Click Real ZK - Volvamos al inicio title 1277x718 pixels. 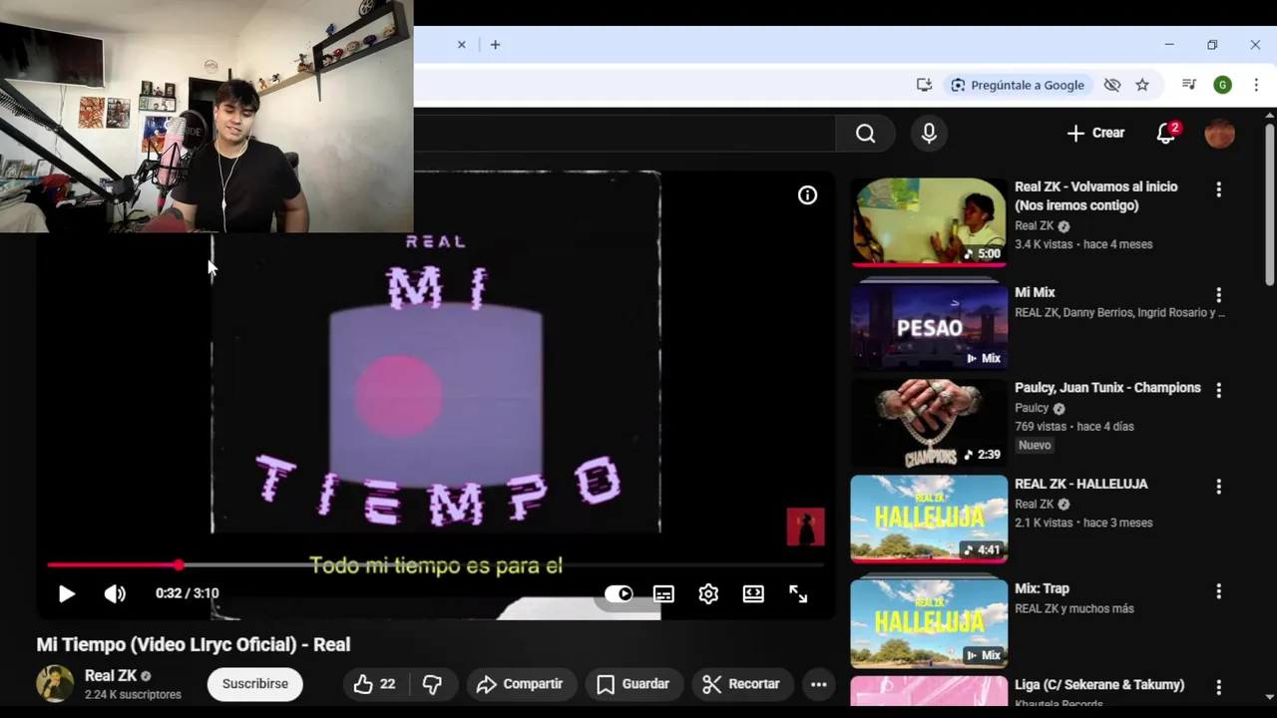[x=1095, y=196]
